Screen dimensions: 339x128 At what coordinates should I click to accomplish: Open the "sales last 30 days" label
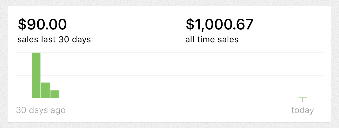(54, 39)
